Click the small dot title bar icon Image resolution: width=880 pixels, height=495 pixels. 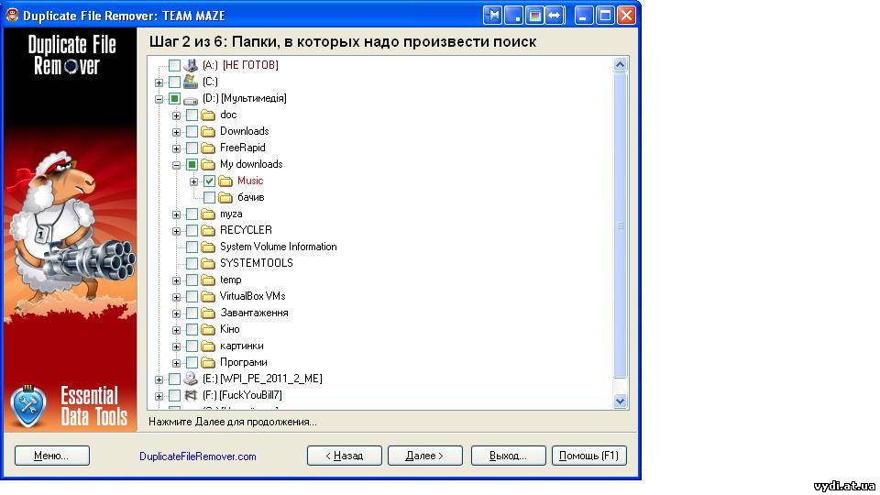pyautogui.click(x=513, y=16)
